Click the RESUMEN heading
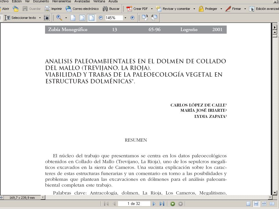Viewport: 279px width, 209px height. [136, 140]
